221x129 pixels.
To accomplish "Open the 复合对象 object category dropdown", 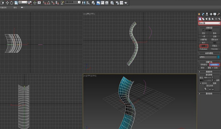I will 209,23.
